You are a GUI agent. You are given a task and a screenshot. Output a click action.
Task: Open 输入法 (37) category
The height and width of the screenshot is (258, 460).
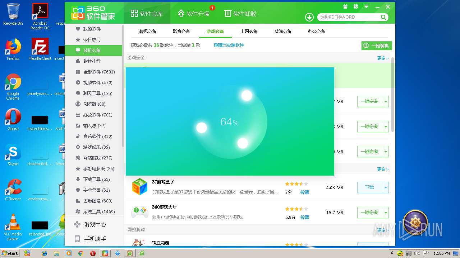[x=93, y=125]
